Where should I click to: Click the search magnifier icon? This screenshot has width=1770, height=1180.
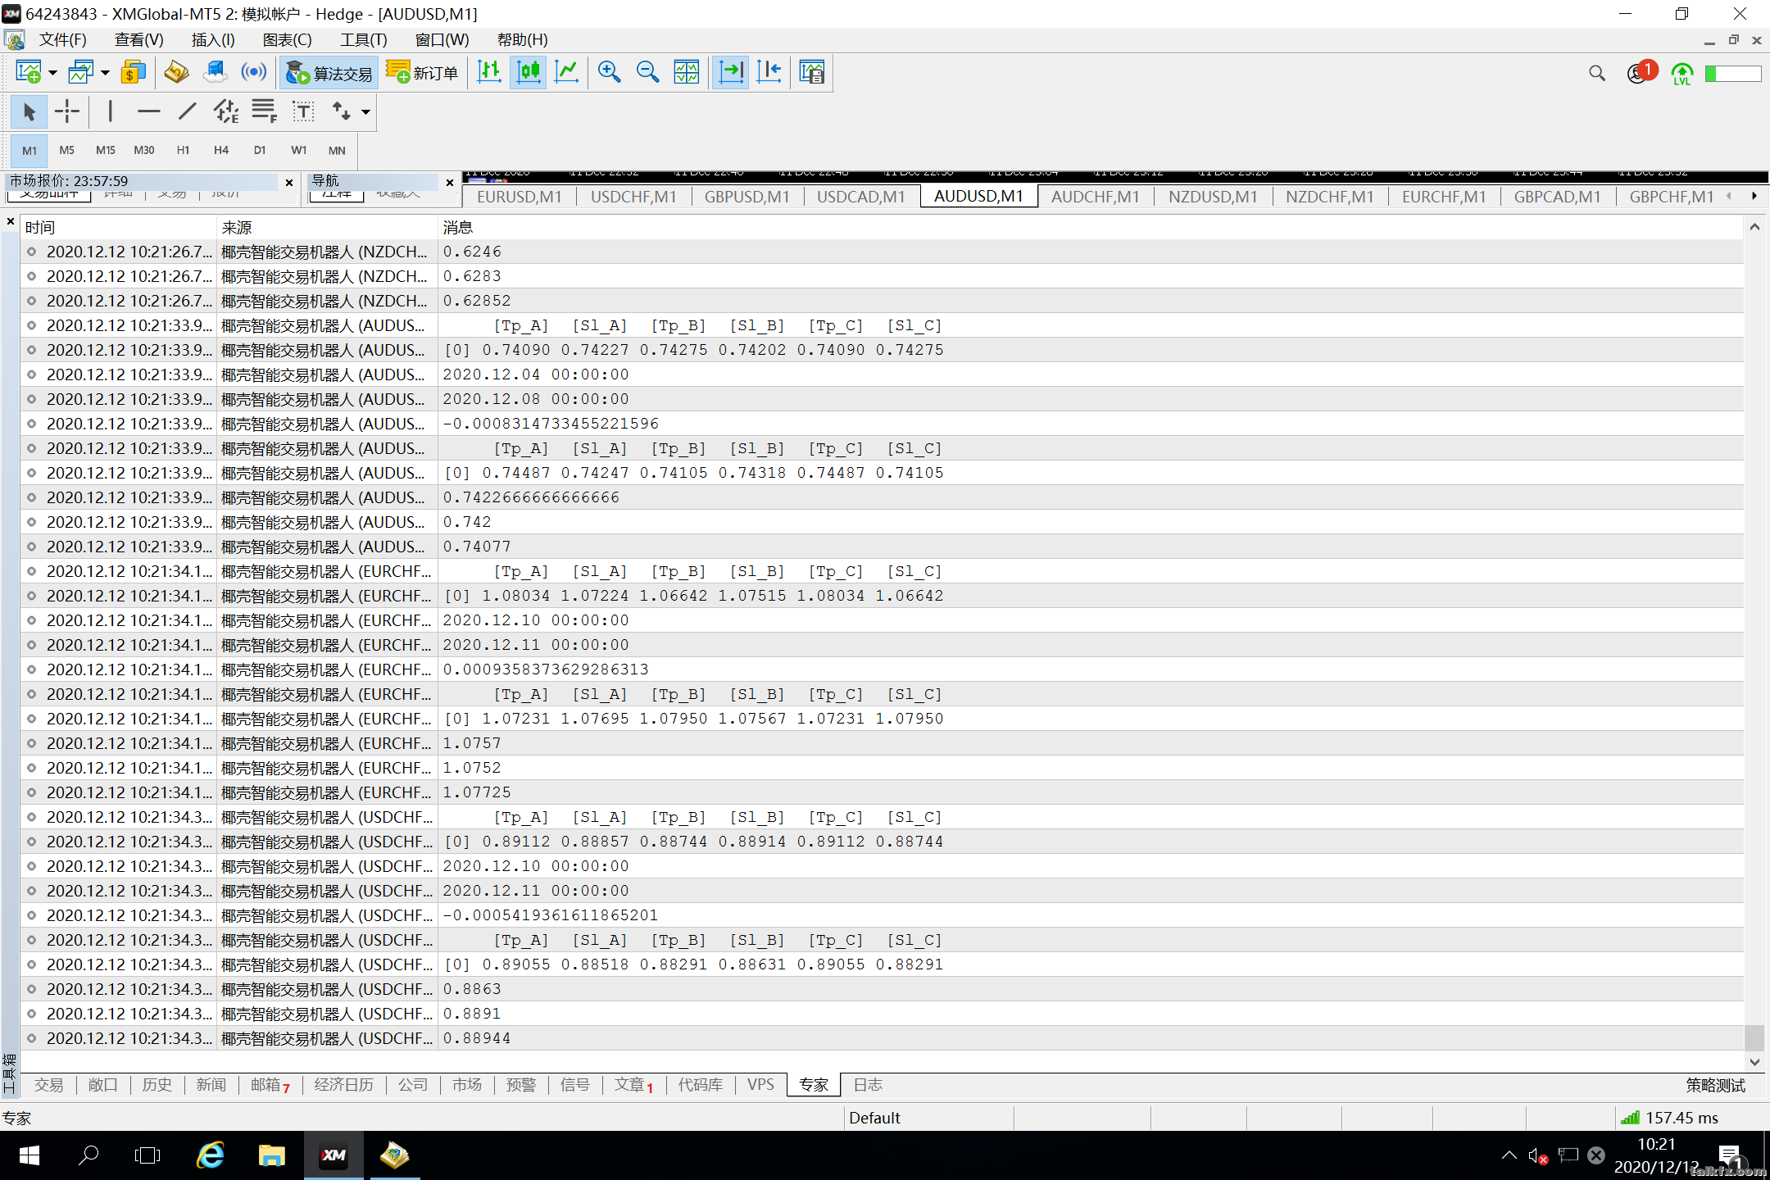(x=1597, y=73)
